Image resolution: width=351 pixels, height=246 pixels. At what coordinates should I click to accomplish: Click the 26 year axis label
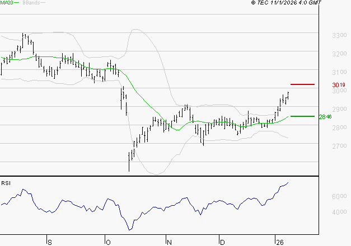click(280, 243)
